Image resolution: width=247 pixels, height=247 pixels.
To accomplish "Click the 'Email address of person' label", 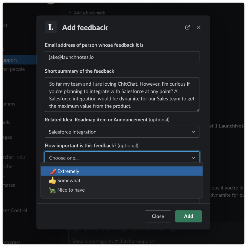I will [x=94, y=45].
